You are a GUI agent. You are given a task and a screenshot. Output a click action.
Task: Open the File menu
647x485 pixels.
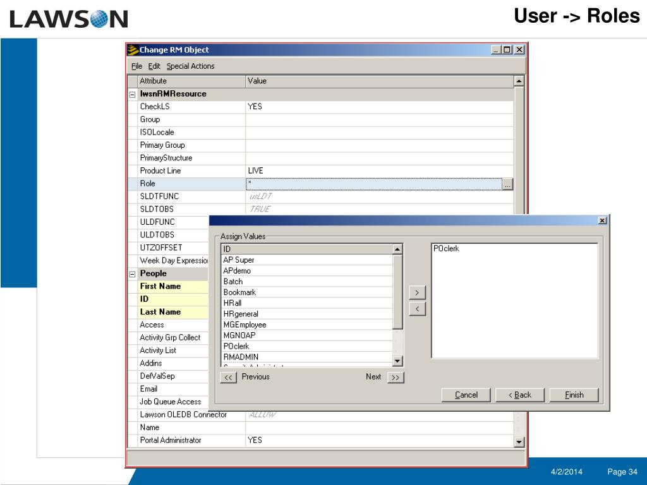pyautogui.click(x=136, y=66)
